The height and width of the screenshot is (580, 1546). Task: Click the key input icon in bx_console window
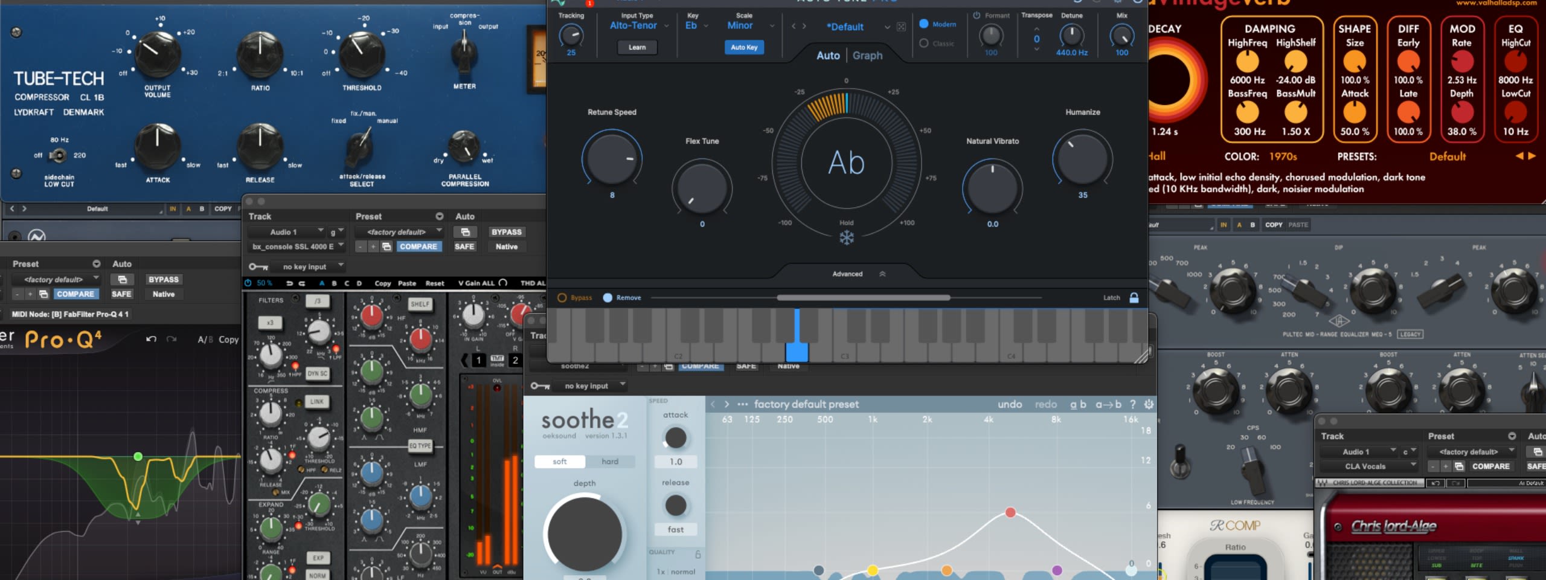point(258,266)
